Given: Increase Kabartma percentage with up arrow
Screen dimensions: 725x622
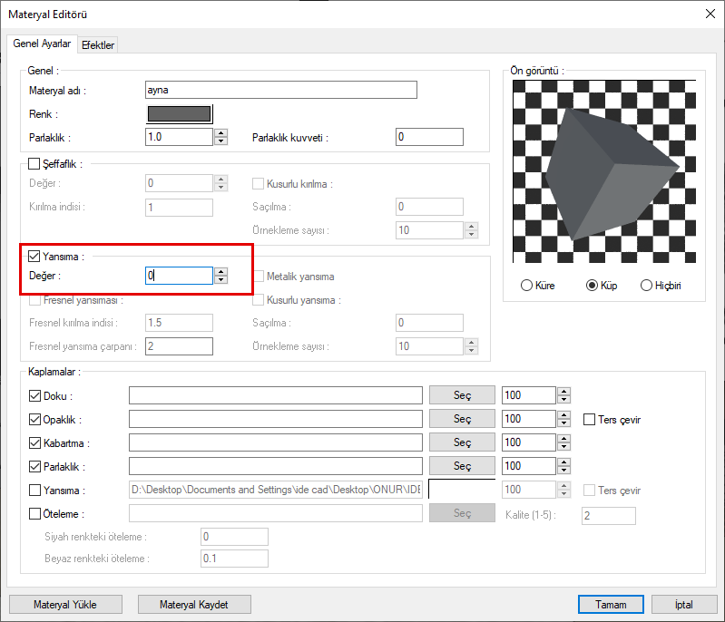Looking at the screenshot, I should pyautogui.click(x=563, y=438).
